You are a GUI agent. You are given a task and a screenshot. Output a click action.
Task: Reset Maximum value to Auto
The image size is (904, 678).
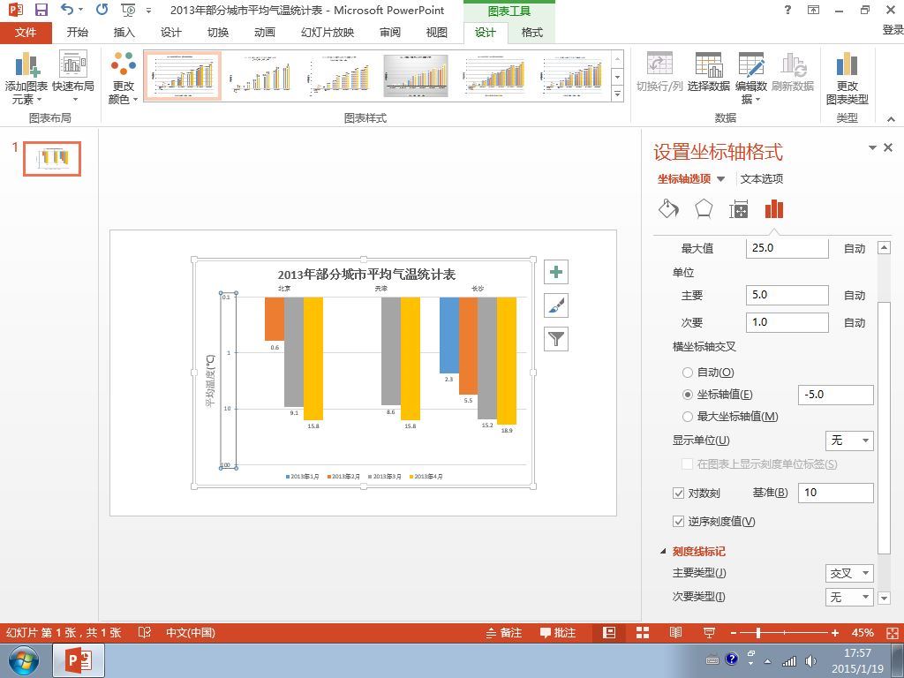(855, 248)
